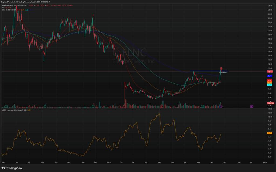Image resolution: width=276 pixels, height=172 pixels.
Task: Click the 20.00 price axis label
Action: coord(270,31)
